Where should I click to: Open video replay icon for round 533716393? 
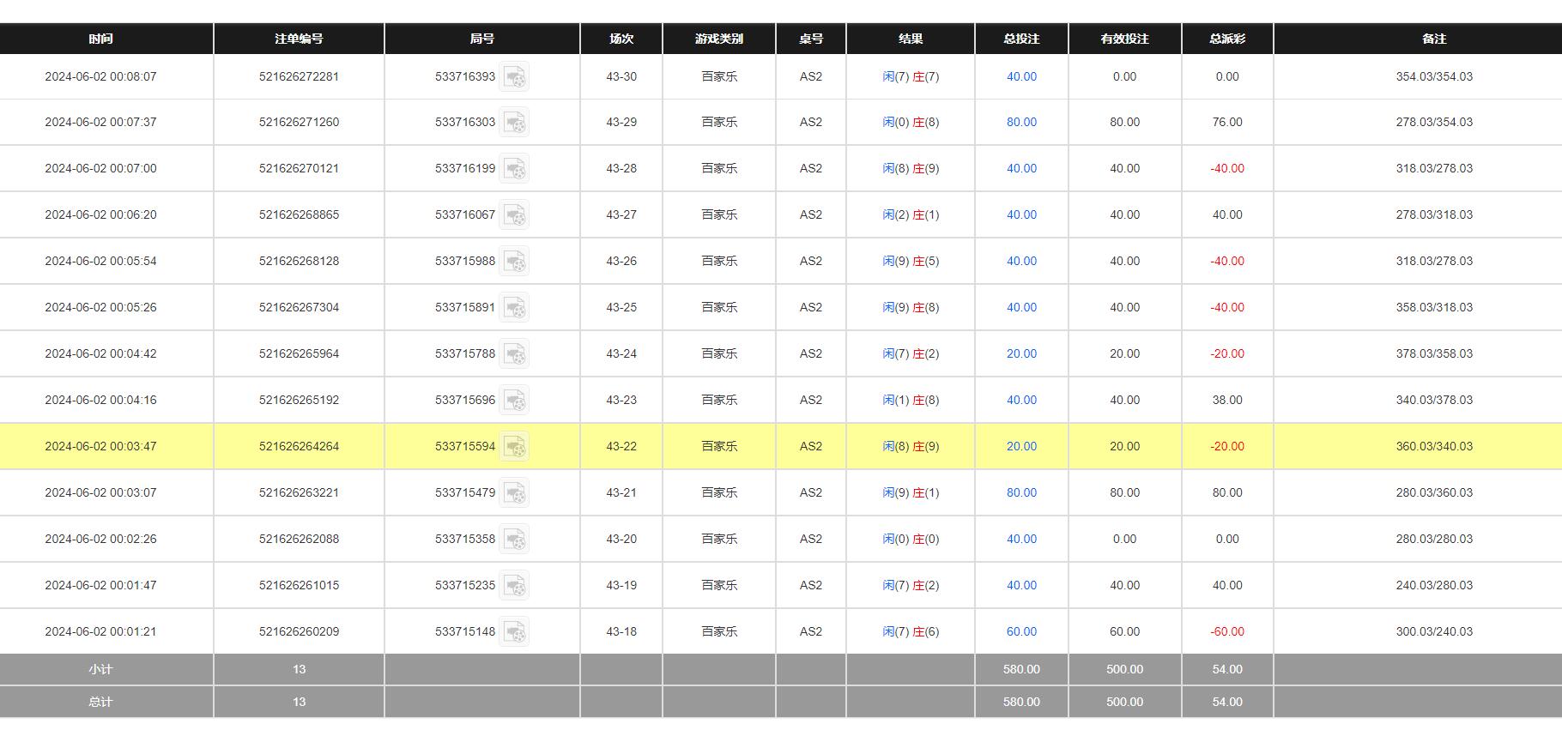coord(515,77)
